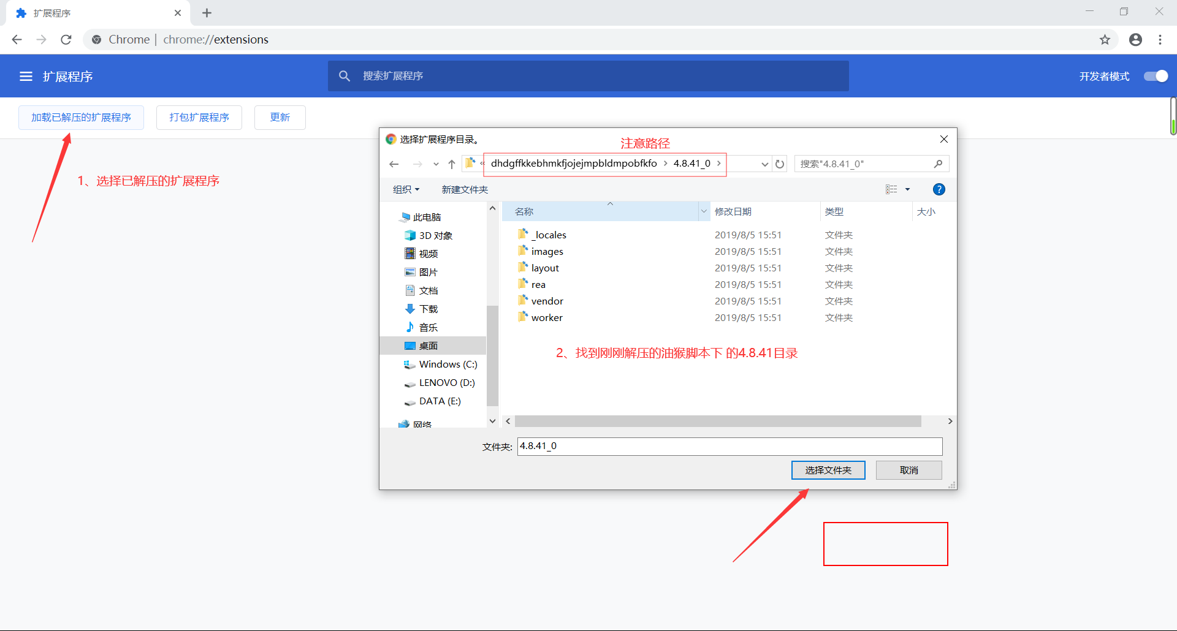Focus the 搜索扩展程序 search field
Viewport: 1177px width, 631px height.
coord(588,76)
